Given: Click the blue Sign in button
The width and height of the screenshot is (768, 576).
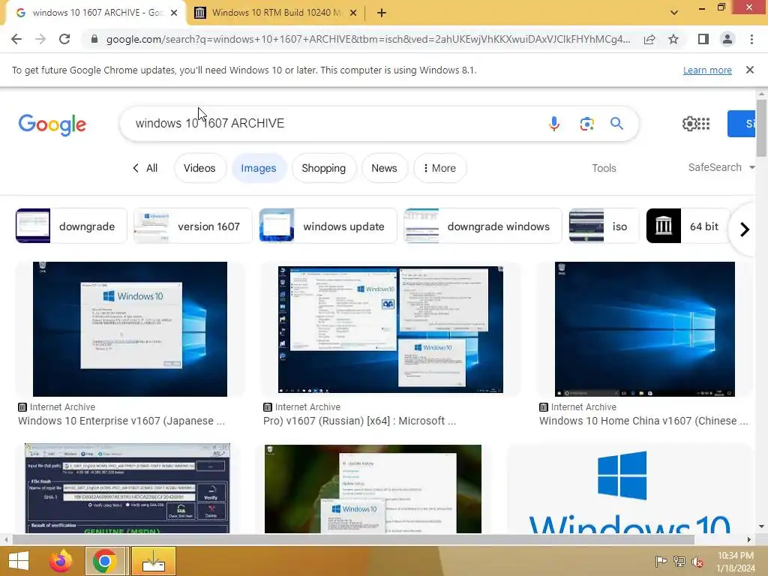Looking at the screenshot, I should 742,124.
